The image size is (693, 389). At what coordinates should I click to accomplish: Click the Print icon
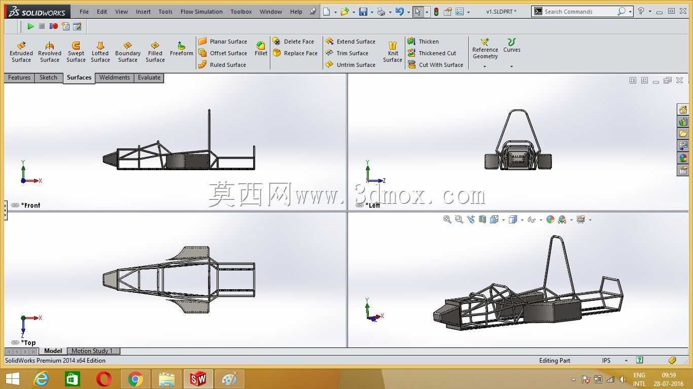tap(382, 11)
